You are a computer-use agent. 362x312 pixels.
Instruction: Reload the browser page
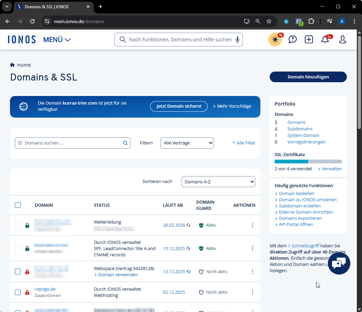[x=32, y=21]
